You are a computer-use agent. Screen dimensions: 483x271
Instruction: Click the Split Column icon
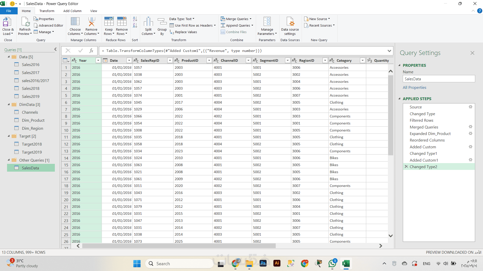pyautogui.click(x=148, y=22)
